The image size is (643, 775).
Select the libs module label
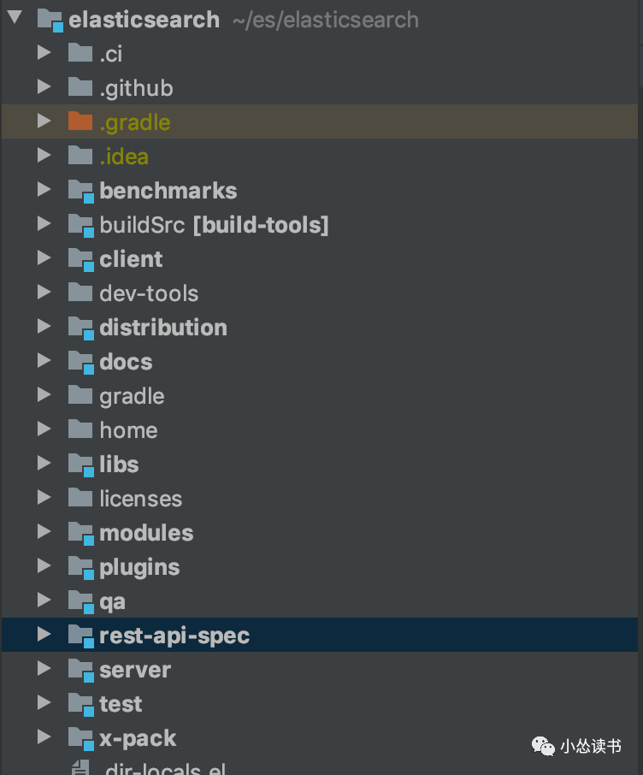(x=119, y=464)
